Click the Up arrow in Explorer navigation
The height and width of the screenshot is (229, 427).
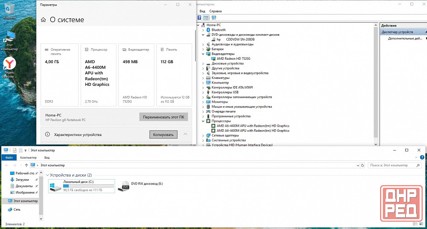[x=26, y=165]
